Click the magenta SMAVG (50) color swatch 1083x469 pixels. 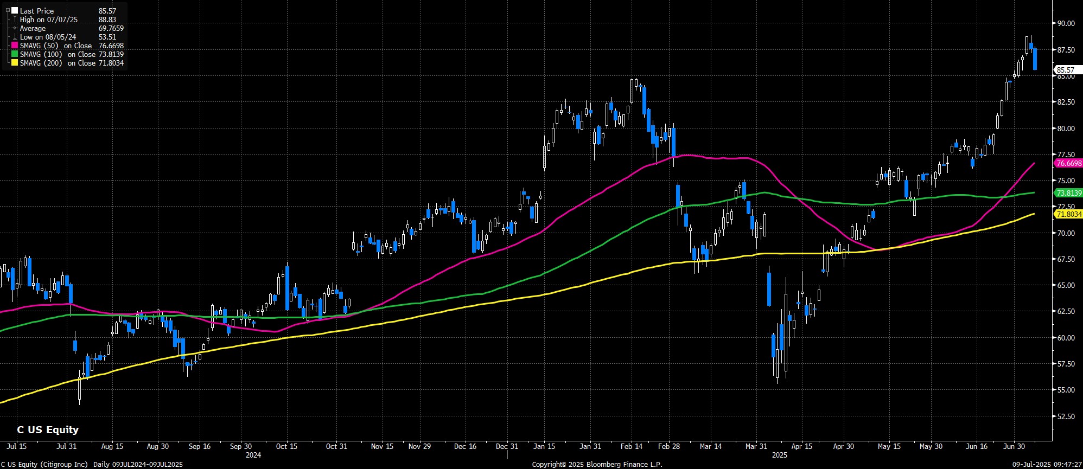click(15, 46)
